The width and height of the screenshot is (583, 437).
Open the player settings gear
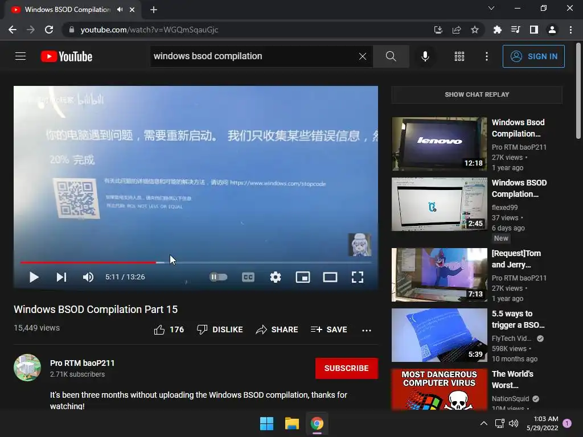click(276, 277)
